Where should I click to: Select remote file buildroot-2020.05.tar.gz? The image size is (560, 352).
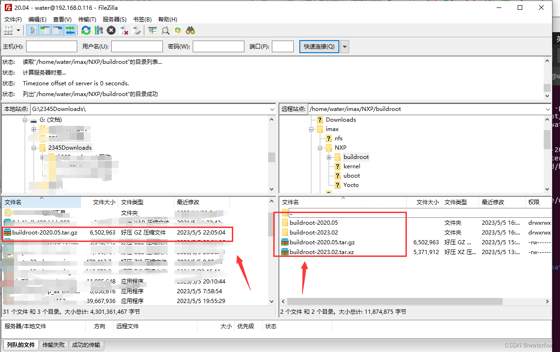pyautogui.click(x=322, y=242)
